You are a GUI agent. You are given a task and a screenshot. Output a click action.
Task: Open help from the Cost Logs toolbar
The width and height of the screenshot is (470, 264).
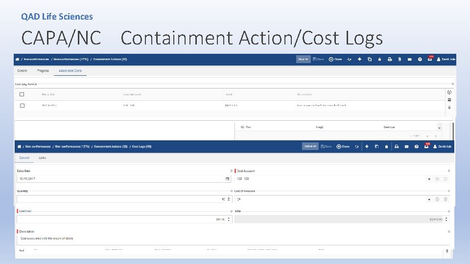point(416,147)
